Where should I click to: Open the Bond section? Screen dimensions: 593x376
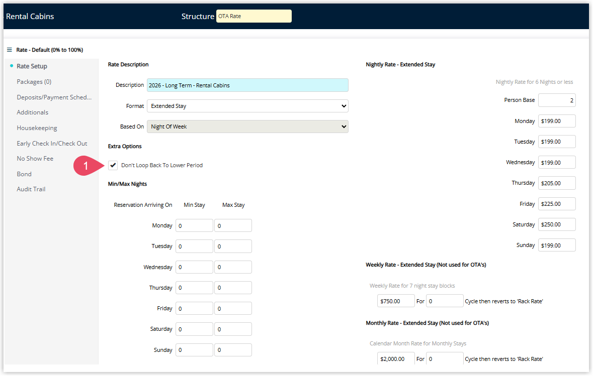[24, 174]
